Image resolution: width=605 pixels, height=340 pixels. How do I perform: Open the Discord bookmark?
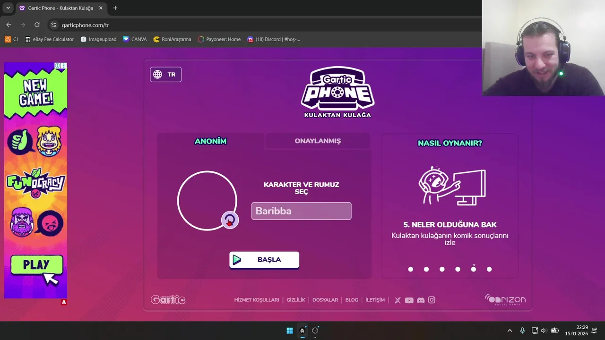(x=274, y=39)
